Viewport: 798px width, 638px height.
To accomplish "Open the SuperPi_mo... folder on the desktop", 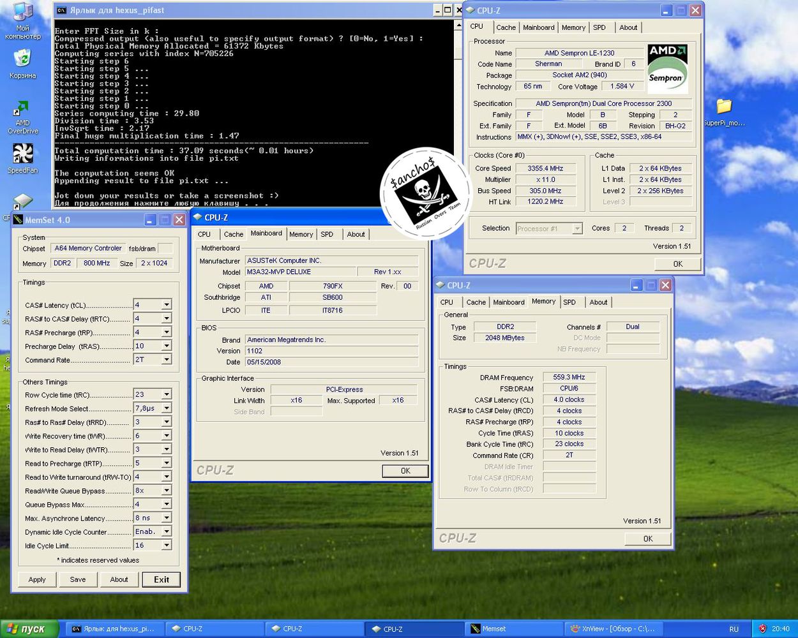I will click(724, 113).
